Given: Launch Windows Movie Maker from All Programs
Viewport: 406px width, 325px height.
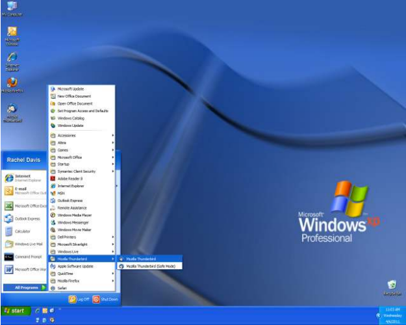Looking at the screenshot, I should click(x=82, y=229).
